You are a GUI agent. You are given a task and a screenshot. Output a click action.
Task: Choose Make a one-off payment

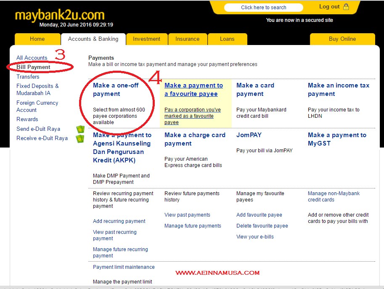[116, 90]
